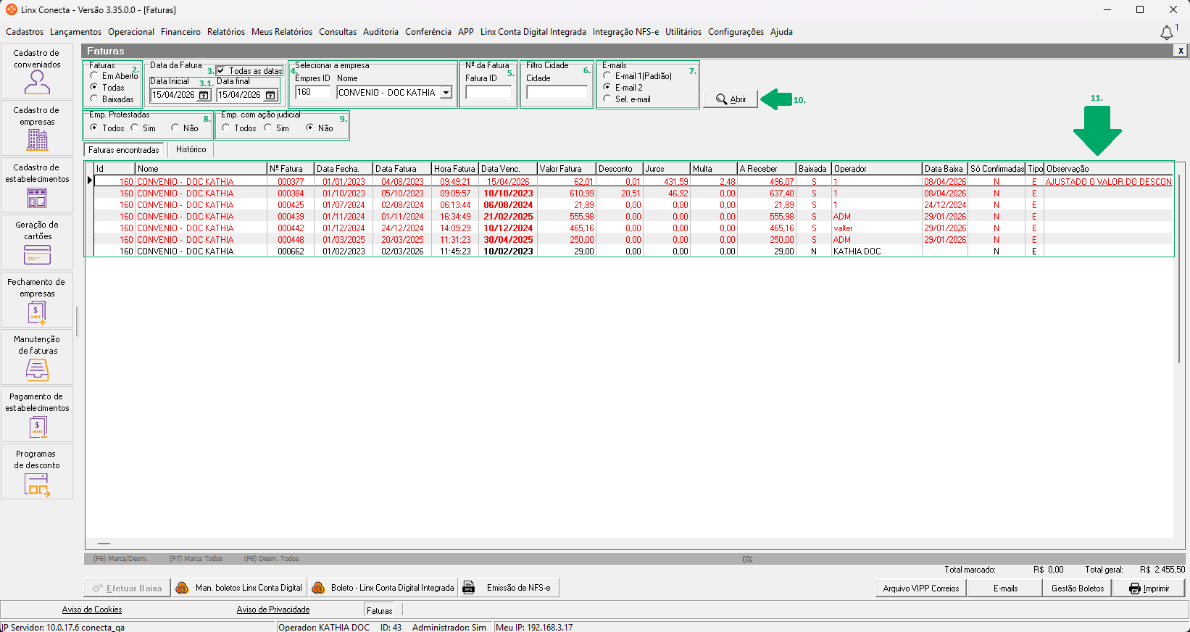Viewport: 1190px width, 632px height.
Task: Open Cadastro de conveniados in sidebar
Action: point(37,71)
